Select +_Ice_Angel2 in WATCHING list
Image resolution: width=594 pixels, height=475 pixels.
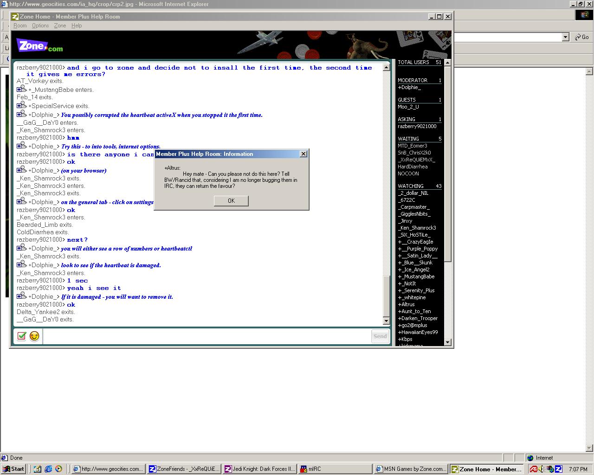(x=413, y=270)
